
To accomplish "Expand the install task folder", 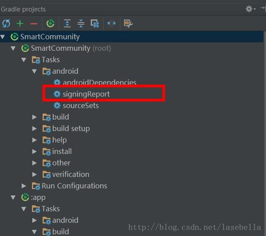I will (35, 152).
